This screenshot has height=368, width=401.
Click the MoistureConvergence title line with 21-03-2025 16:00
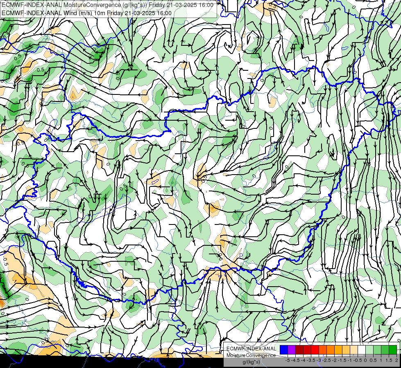[107, 5]
